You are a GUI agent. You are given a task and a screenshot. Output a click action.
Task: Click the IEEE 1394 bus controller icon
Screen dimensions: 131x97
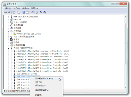click(x=11, y=17)
